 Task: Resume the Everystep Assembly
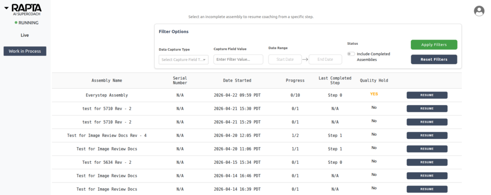(427, 95)
